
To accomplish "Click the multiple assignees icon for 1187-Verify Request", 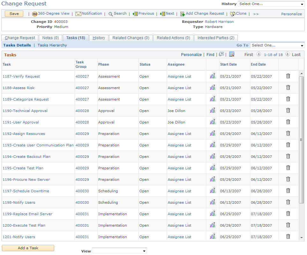I will [x=212, y=76].
